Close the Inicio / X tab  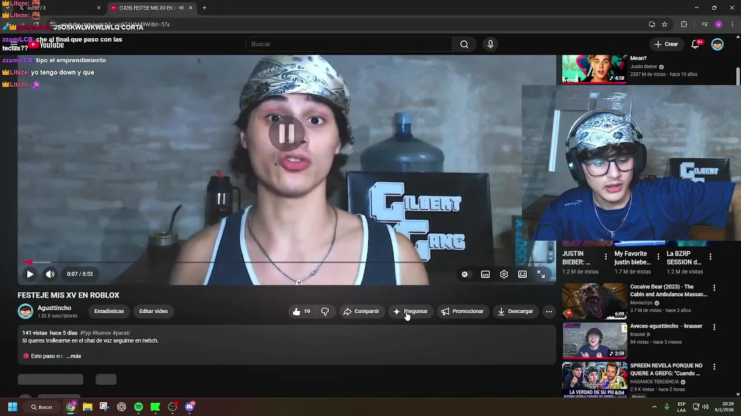click(x=98, y=8)
